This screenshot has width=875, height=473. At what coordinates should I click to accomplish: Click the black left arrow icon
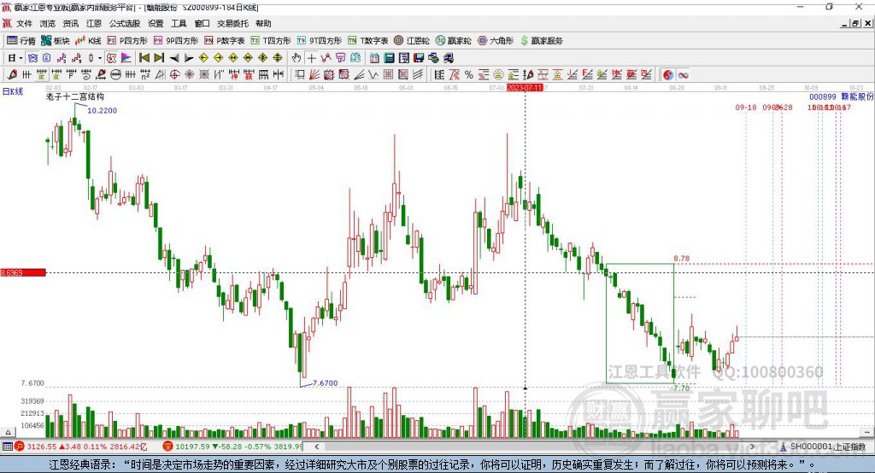(174, 58)
